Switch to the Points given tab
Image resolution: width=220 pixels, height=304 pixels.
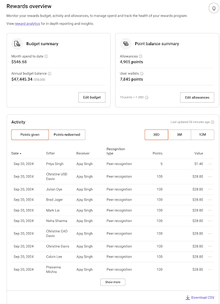click(x=30, y=135)
